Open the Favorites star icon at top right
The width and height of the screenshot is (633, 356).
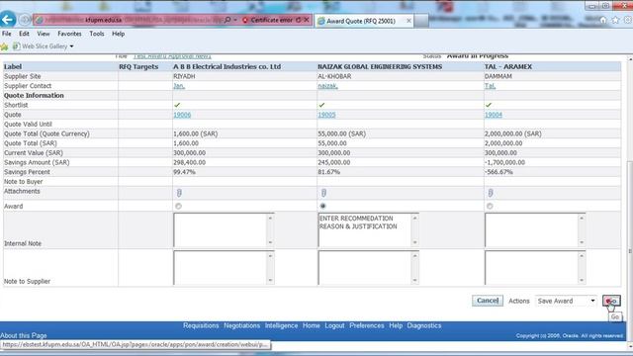(615, 20)
